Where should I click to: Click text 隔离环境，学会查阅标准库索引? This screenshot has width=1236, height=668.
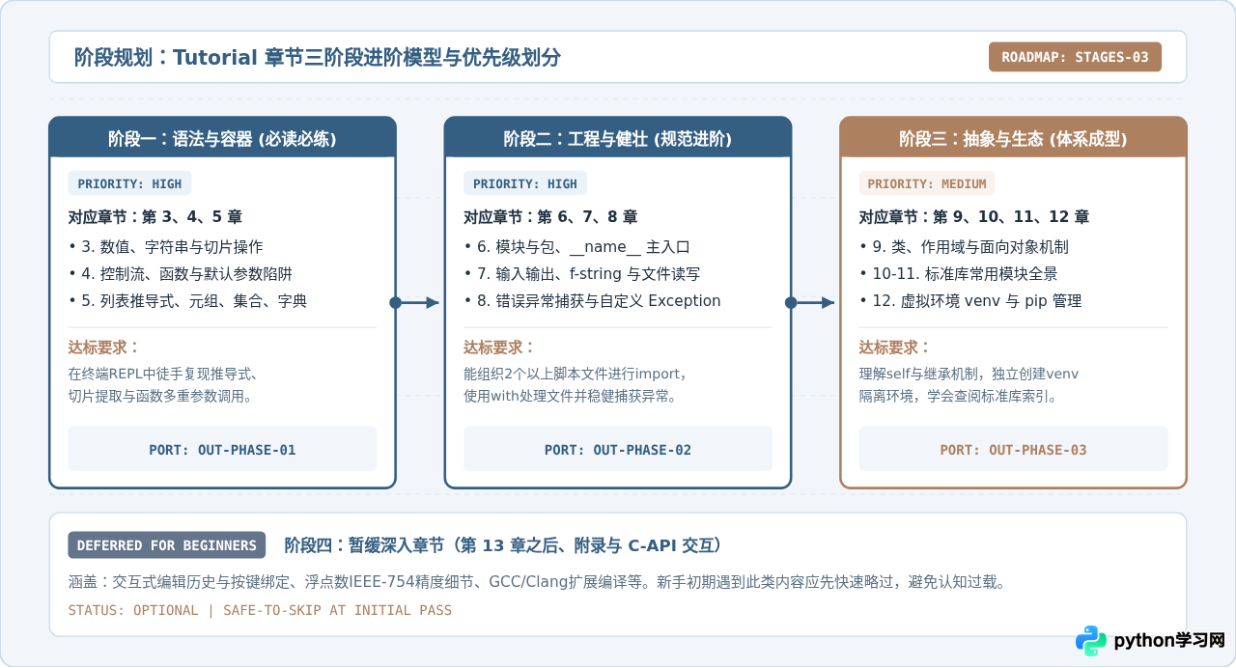point(958,397)
